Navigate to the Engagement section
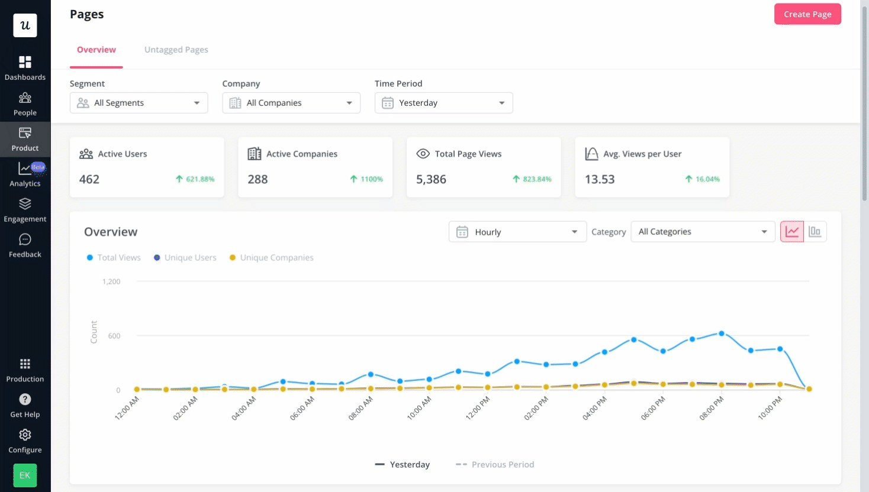 click(25, 209)
